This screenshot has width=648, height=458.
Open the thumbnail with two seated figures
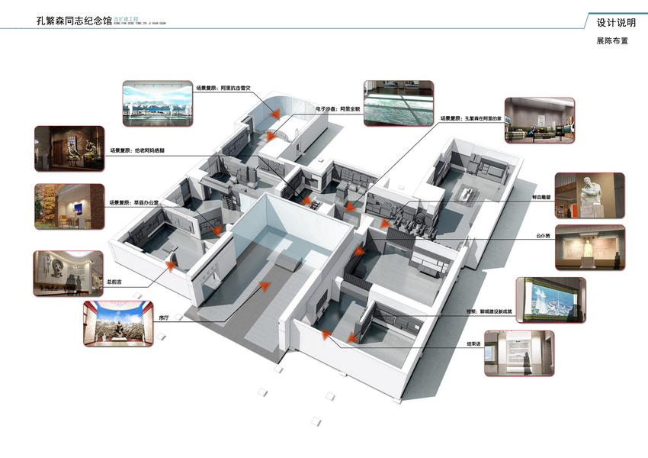click(69, 148)
